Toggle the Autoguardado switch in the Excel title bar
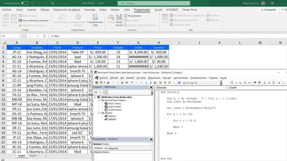287x161 pixels. (x=25, y=3)
